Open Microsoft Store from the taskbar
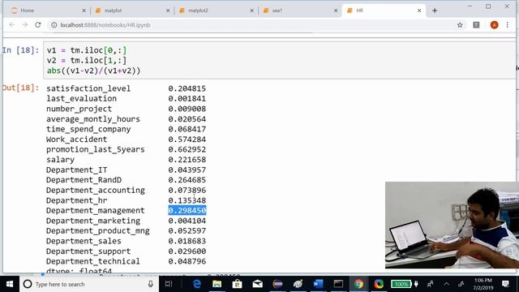 (x=237, y=284)
